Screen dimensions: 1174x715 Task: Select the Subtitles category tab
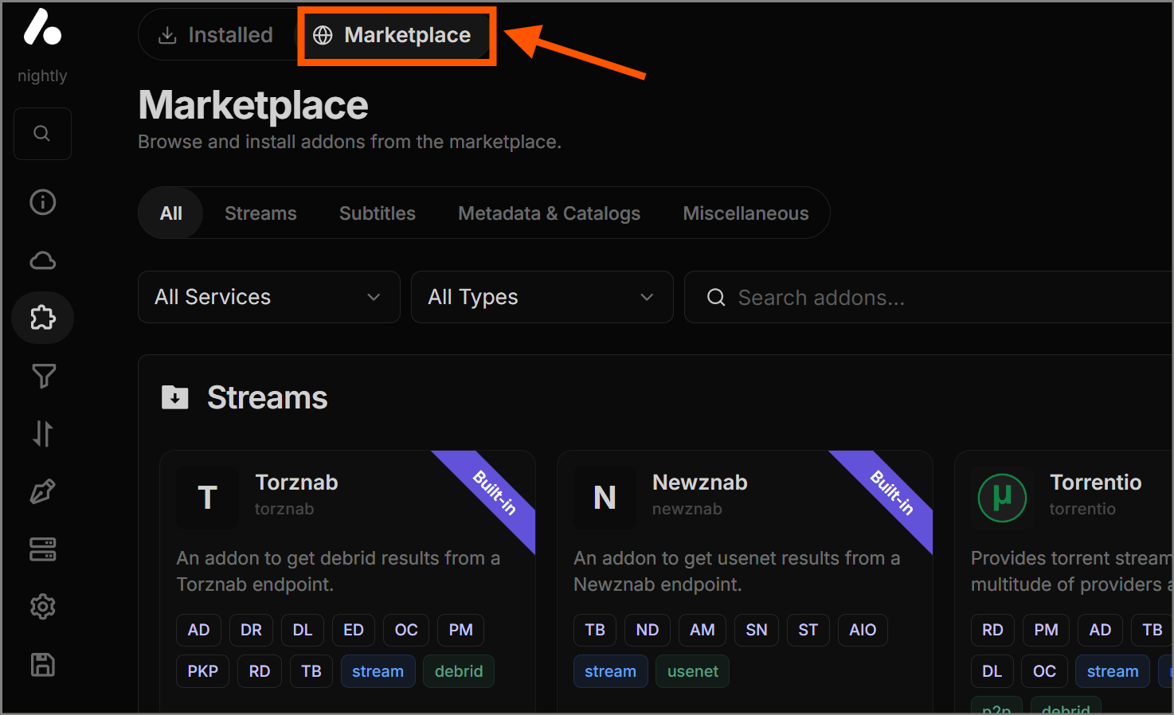click(378, 213)
